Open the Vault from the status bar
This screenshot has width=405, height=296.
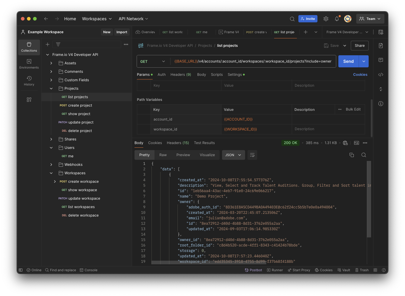(x=344, y=270)
